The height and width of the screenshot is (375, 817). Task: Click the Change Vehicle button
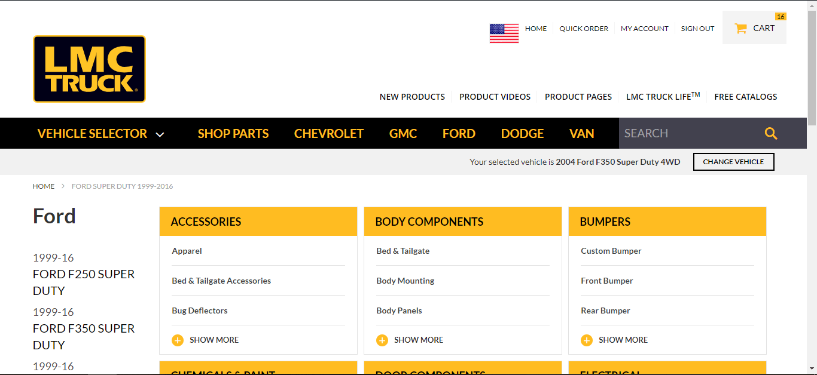pyautogui.click(x=733, y=162)
